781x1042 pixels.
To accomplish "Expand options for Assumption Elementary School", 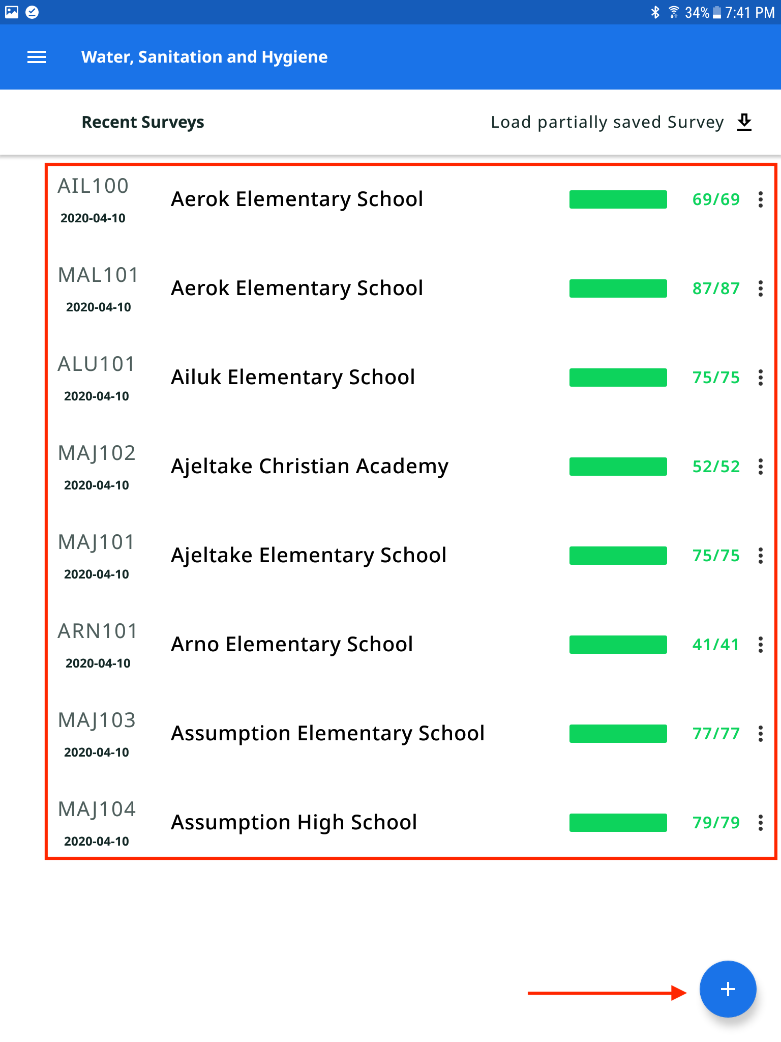I will click(x=760, y=734).
